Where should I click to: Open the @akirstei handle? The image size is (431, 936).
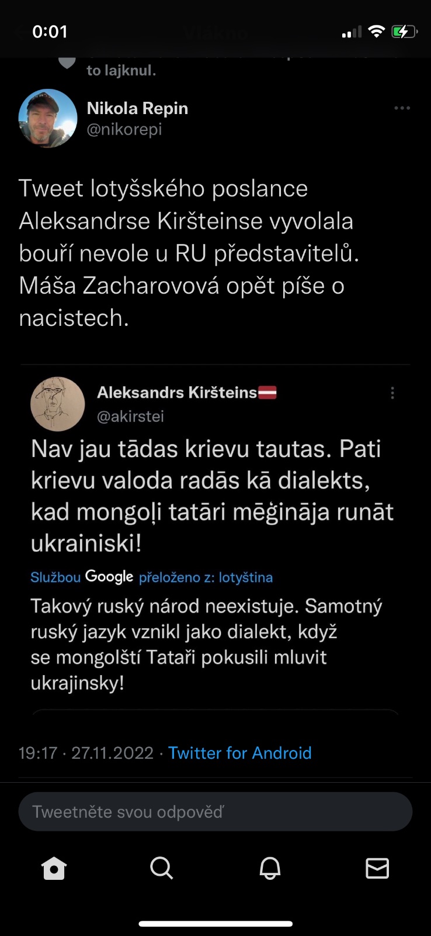130,417
